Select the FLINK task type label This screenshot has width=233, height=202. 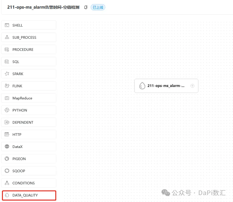[x=17, y=86]
